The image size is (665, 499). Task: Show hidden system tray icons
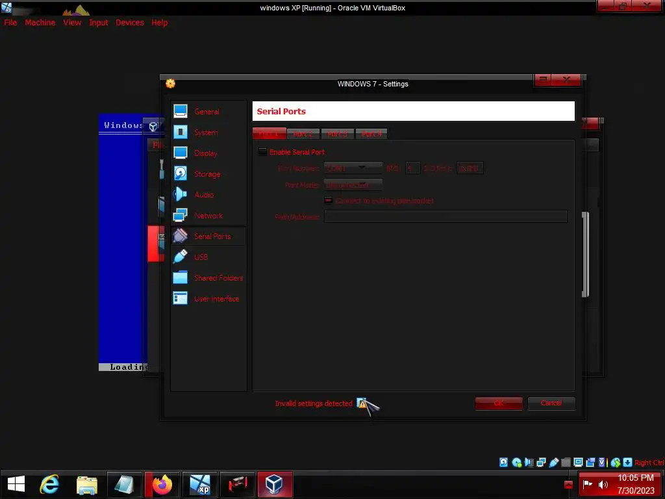click(569, 485)
